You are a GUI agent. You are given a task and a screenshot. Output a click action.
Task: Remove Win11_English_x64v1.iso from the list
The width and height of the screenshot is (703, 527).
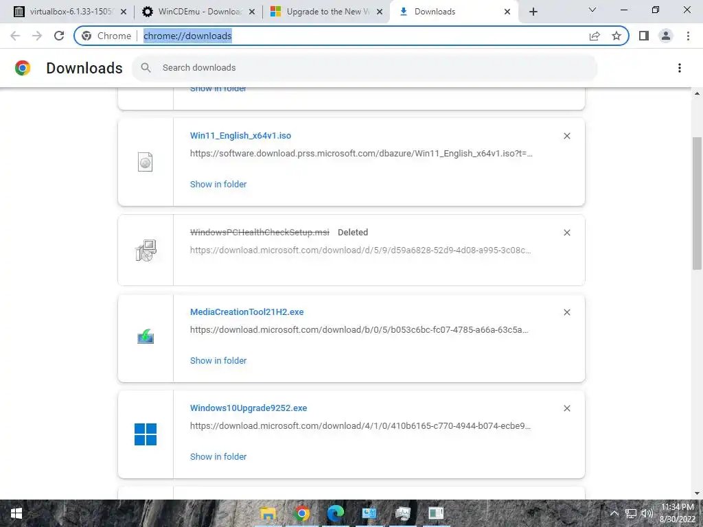tap(566, 136)
